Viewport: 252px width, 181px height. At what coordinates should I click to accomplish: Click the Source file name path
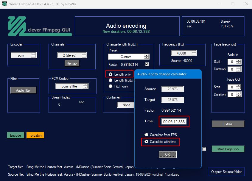coord(103,174)
